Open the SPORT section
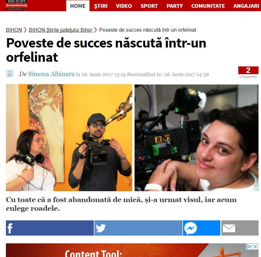The image size is (261, 257). click(x=149, y=6)
